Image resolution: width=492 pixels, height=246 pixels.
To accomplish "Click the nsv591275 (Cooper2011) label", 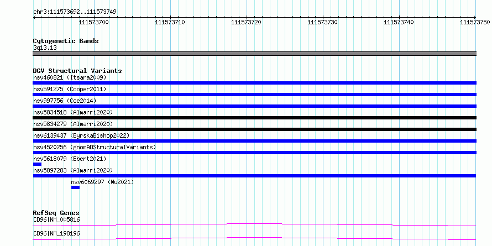I will [x=70, y=89].
